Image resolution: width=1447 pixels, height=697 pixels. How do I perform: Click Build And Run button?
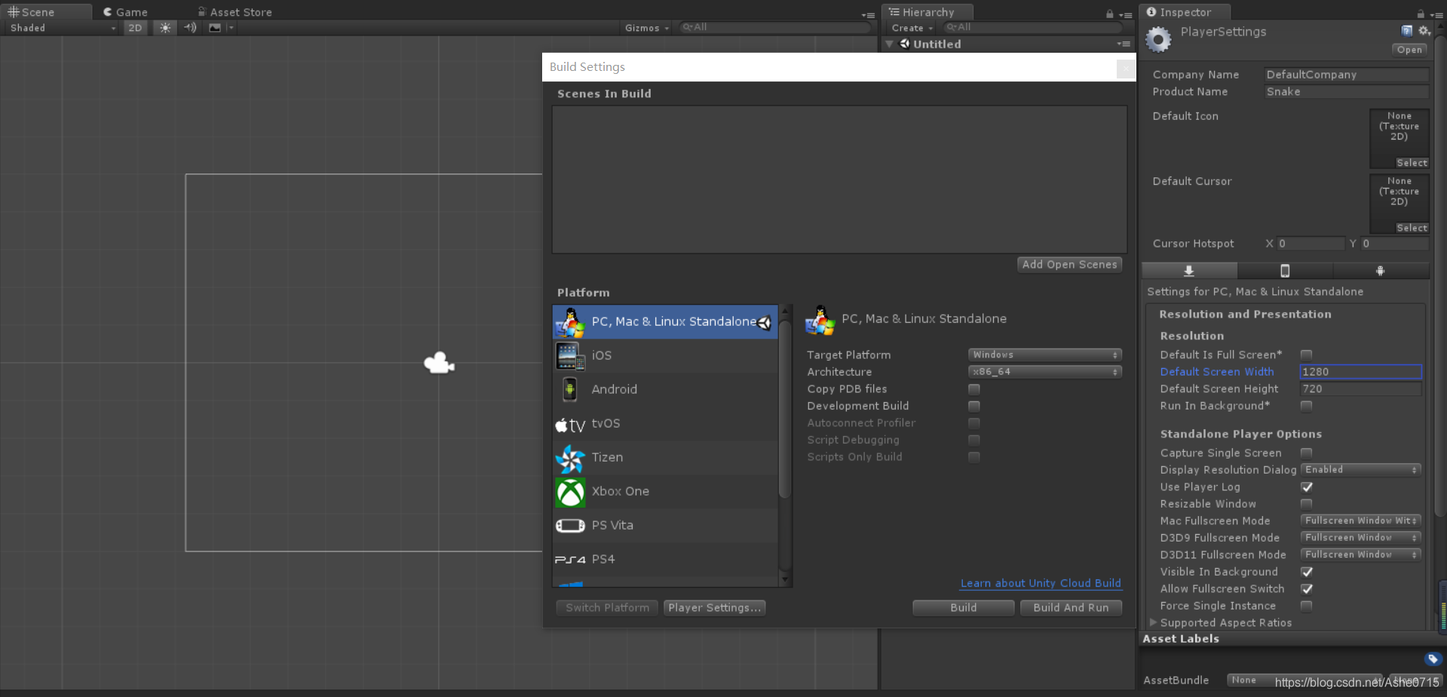(1071, 608)
